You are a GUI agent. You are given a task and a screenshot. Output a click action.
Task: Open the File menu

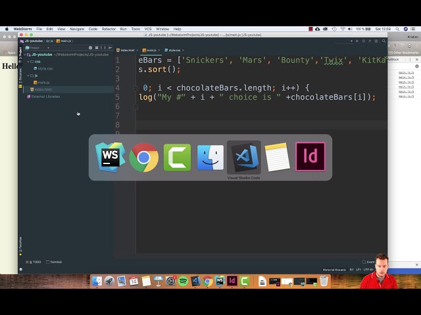coord(39,29)
